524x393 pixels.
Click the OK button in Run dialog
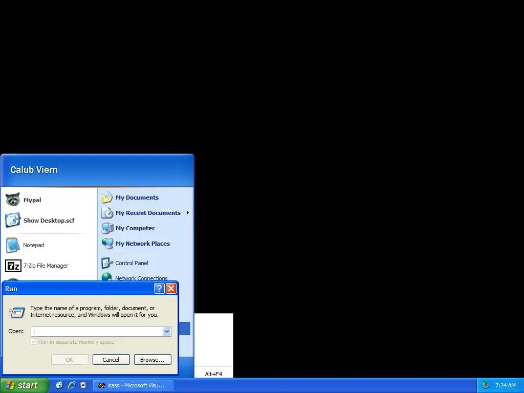click(x=70, y=360)
